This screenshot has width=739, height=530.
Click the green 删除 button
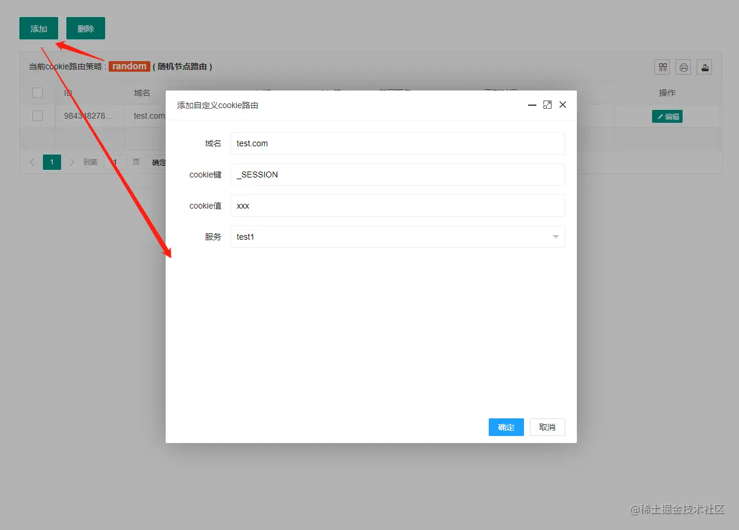tap(86, 28)
